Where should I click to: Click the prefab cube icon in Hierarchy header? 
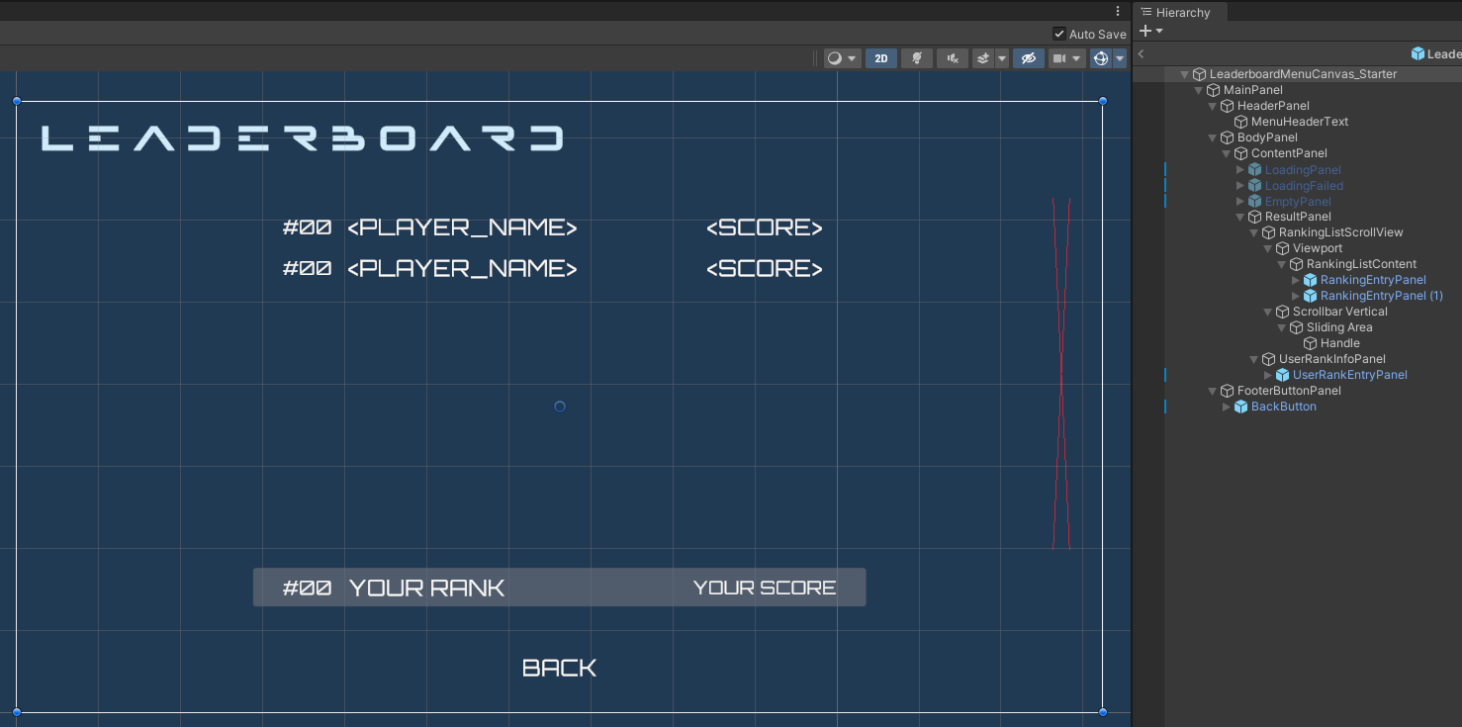tap(1418, 54)
